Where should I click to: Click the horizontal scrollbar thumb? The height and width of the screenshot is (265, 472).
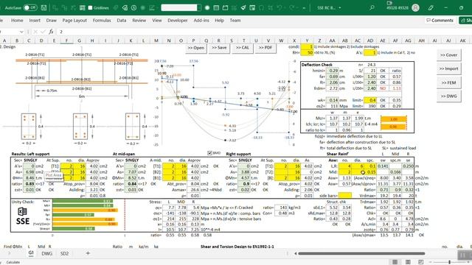click(x=361, y=253)
